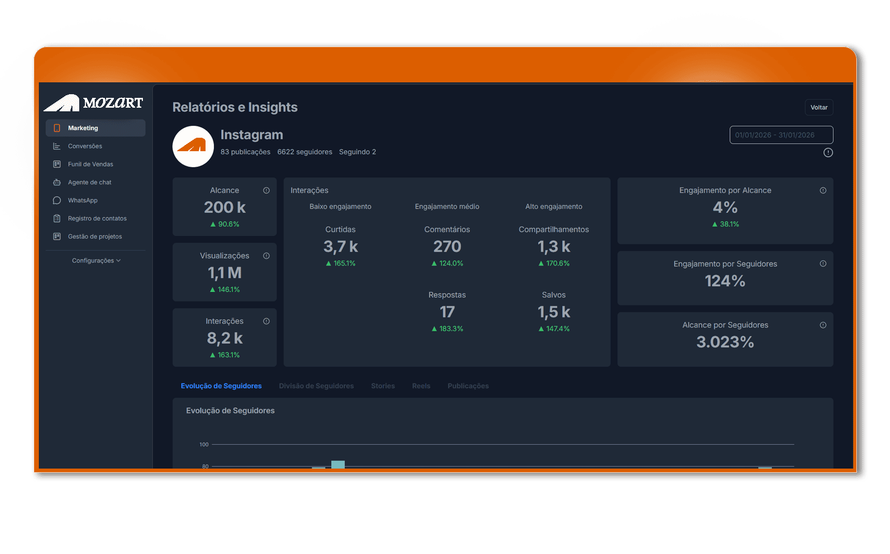Click the Voltar button
890x554 pixels.
pos(819,107)
